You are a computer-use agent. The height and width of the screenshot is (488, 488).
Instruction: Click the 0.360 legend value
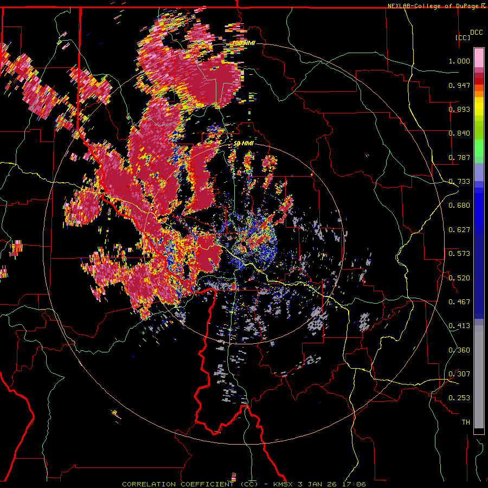[x=459, y=350]
